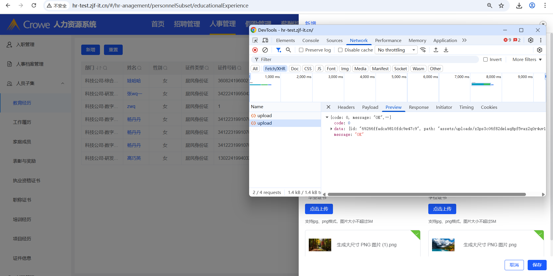Viewport: 553px width, 276px height.
Task: Clear the network log
Action: [265, 50]
